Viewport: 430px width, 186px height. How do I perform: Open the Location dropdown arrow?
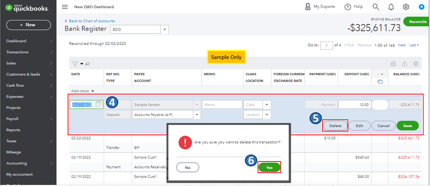[267, 115]
